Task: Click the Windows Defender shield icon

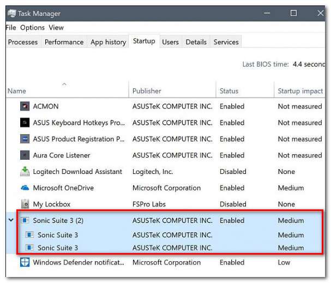Action: tap(25, 262)
